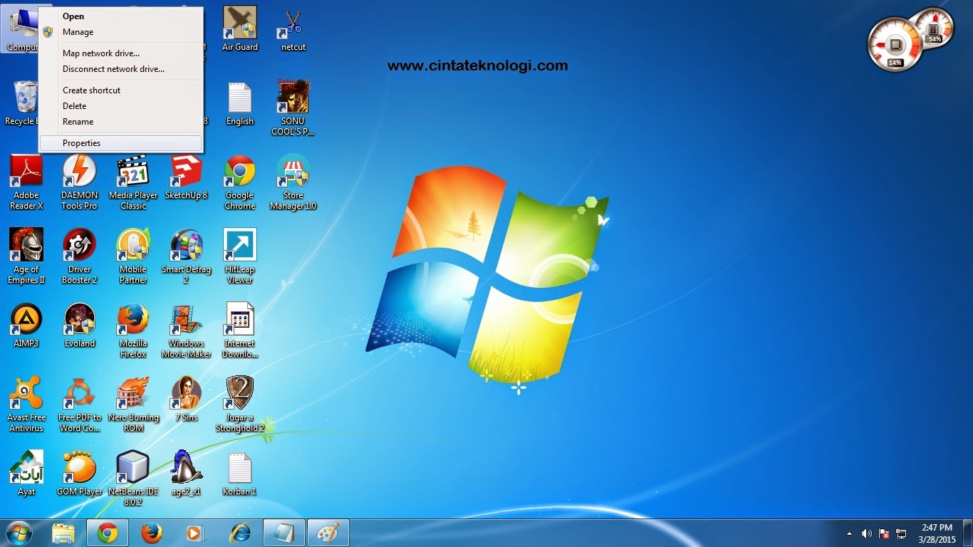Switch to Notepad window on taskbar
Image resolution: width=973 pixels, height=547 pixels.
coord(284,533)
